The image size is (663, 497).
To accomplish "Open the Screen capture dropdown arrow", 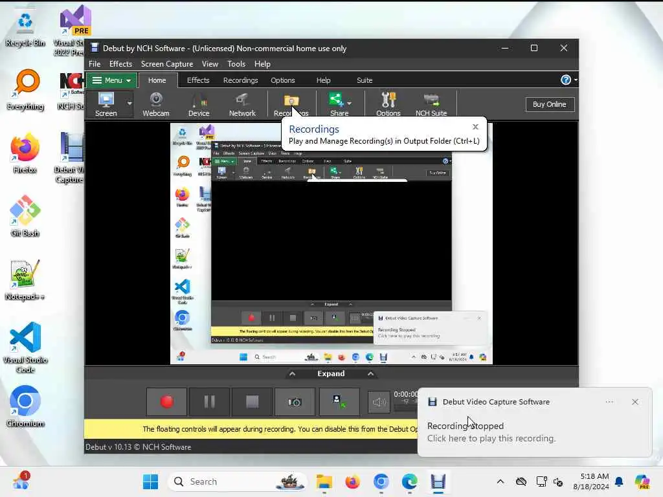I will [x=129, y=103].
